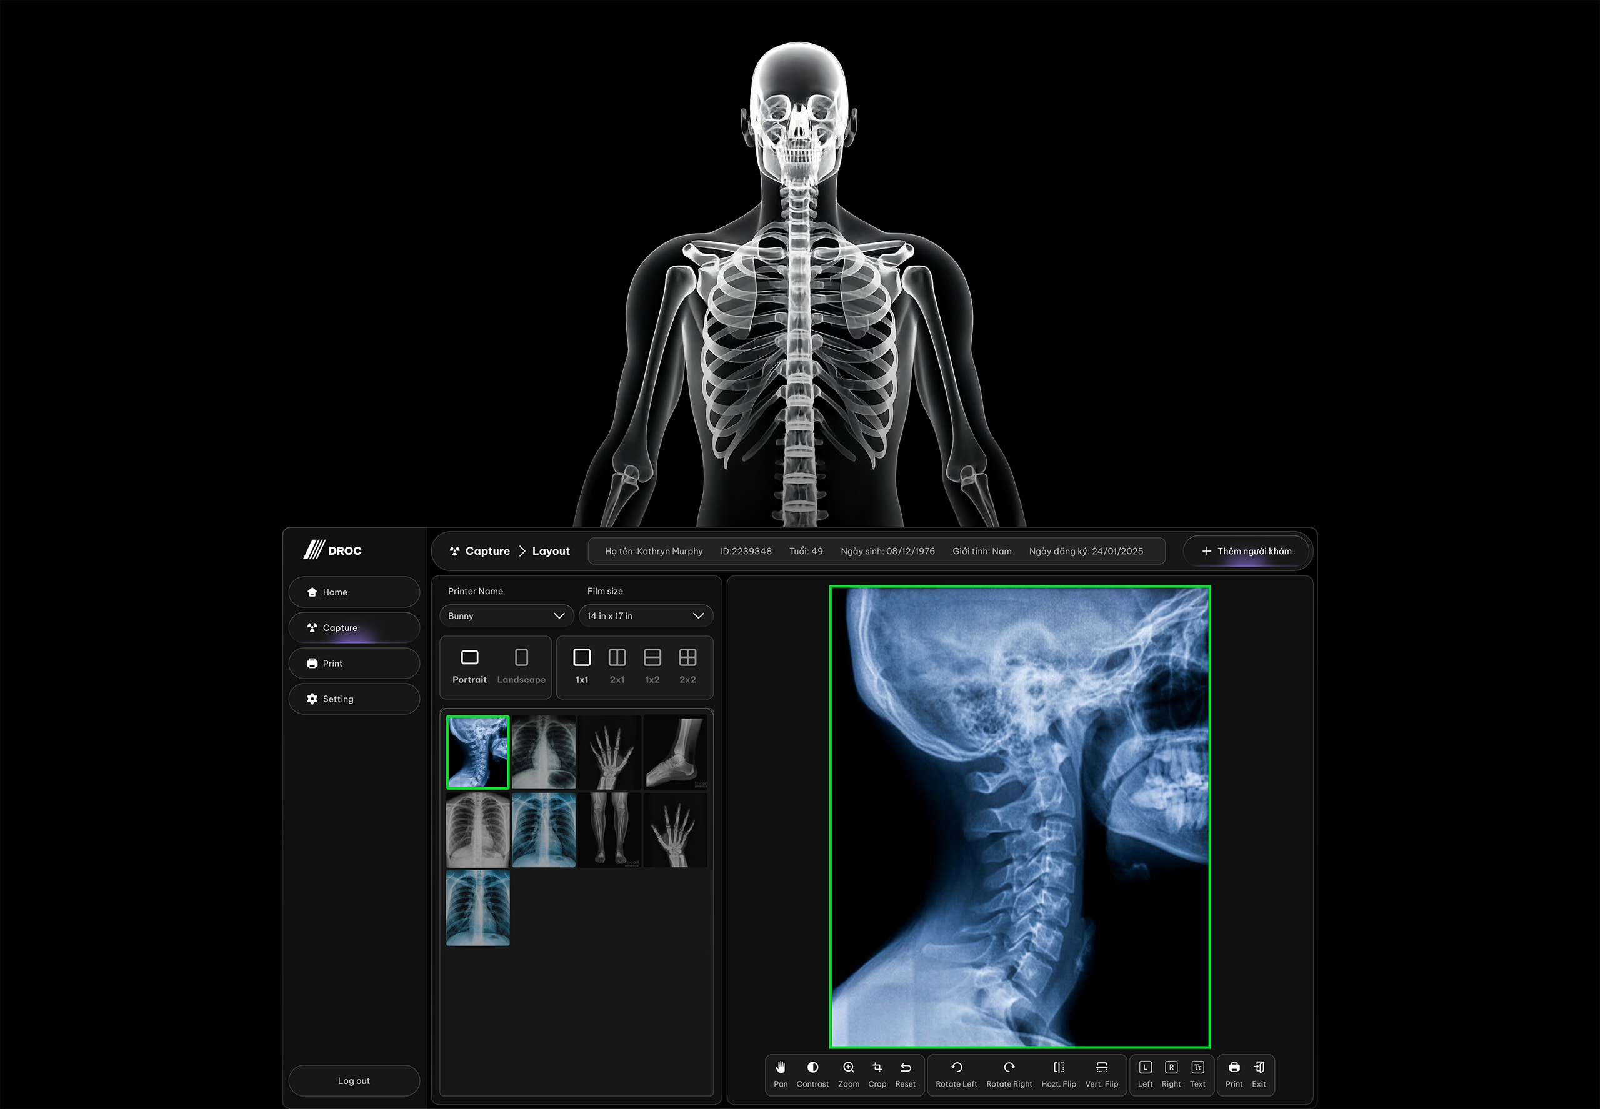
Task: Select the 2x1 layout option
Action: tap(617, 665)
